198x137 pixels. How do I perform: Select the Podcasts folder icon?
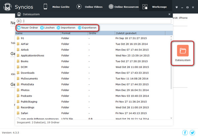(x=18, y=96)
